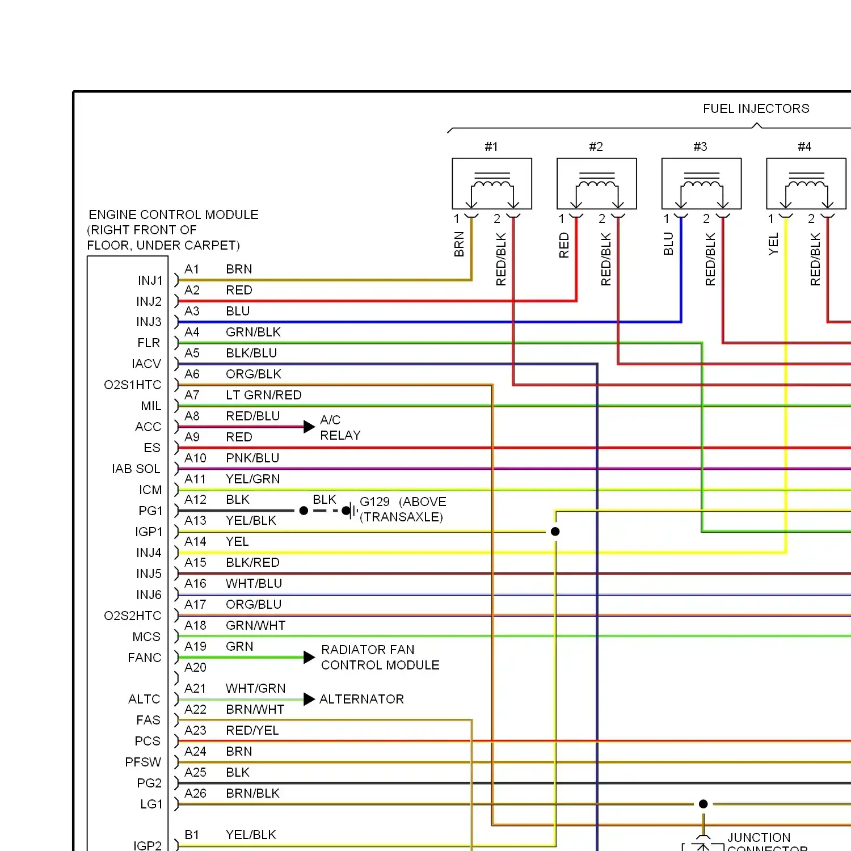Click the arrowhead pointing to RADIATOR FAN CONTROL MODULE
This screenshot has width=851, height=851.
click(309, 657)
